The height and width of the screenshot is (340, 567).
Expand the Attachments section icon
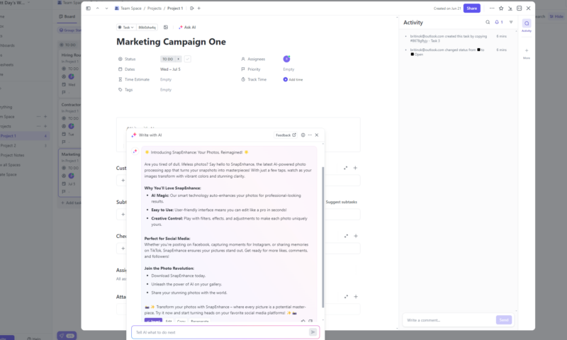click(x=346, y=297)
